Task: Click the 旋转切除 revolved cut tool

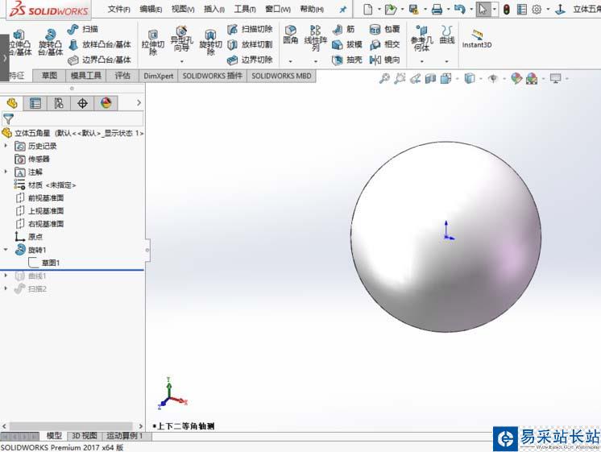Action: point(210,43)
